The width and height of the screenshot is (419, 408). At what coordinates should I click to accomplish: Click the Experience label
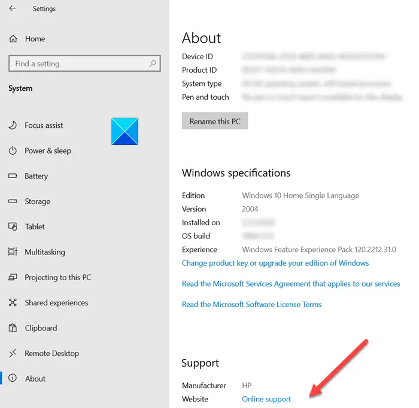(199, 250)
